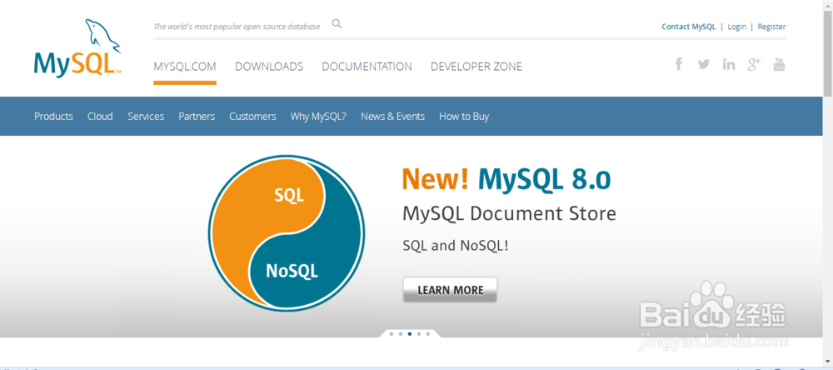The height and width of the screenshot is (370, 833).
Task: Open the Partners menu item
Action: point(197,117)
